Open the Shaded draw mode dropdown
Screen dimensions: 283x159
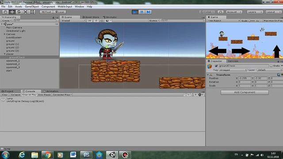pyautogui.click(x=73, y=21)
